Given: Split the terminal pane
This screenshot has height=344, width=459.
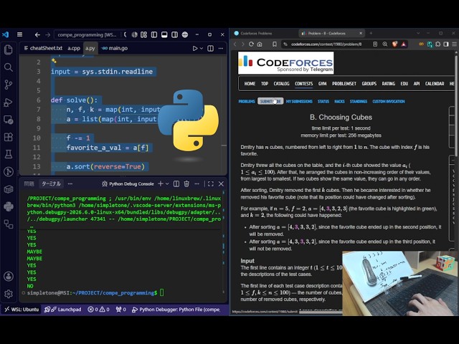Looking at the screenshot, I should [x=176, y=183].
